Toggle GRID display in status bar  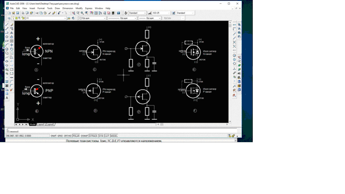point(60,136)
